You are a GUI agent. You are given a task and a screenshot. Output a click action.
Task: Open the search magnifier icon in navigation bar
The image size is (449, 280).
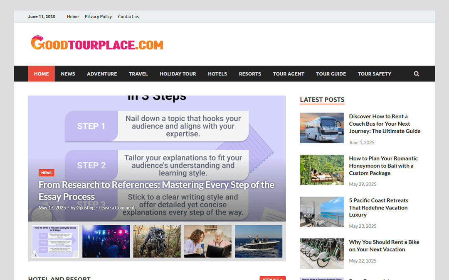[x=416, y=74]
